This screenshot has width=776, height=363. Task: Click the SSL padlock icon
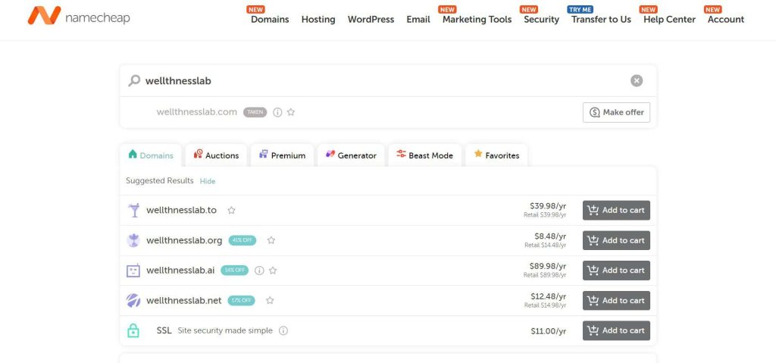click(133, 330)
